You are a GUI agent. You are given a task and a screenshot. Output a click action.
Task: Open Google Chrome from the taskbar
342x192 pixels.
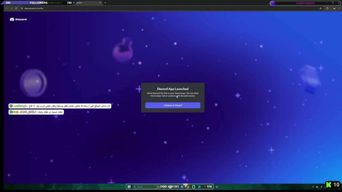[188, 187]
